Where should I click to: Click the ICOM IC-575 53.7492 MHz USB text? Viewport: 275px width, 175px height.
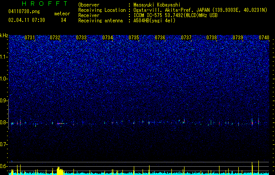tap(175, 15)
